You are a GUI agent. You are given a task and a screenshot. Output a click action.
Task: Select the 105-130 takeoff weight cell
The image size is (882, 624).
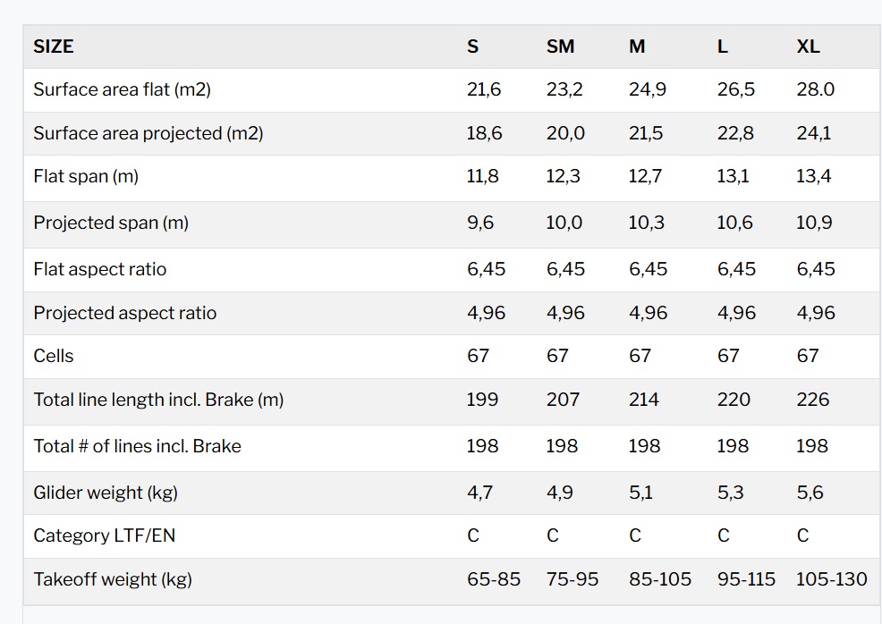click(x=831, y=579)
